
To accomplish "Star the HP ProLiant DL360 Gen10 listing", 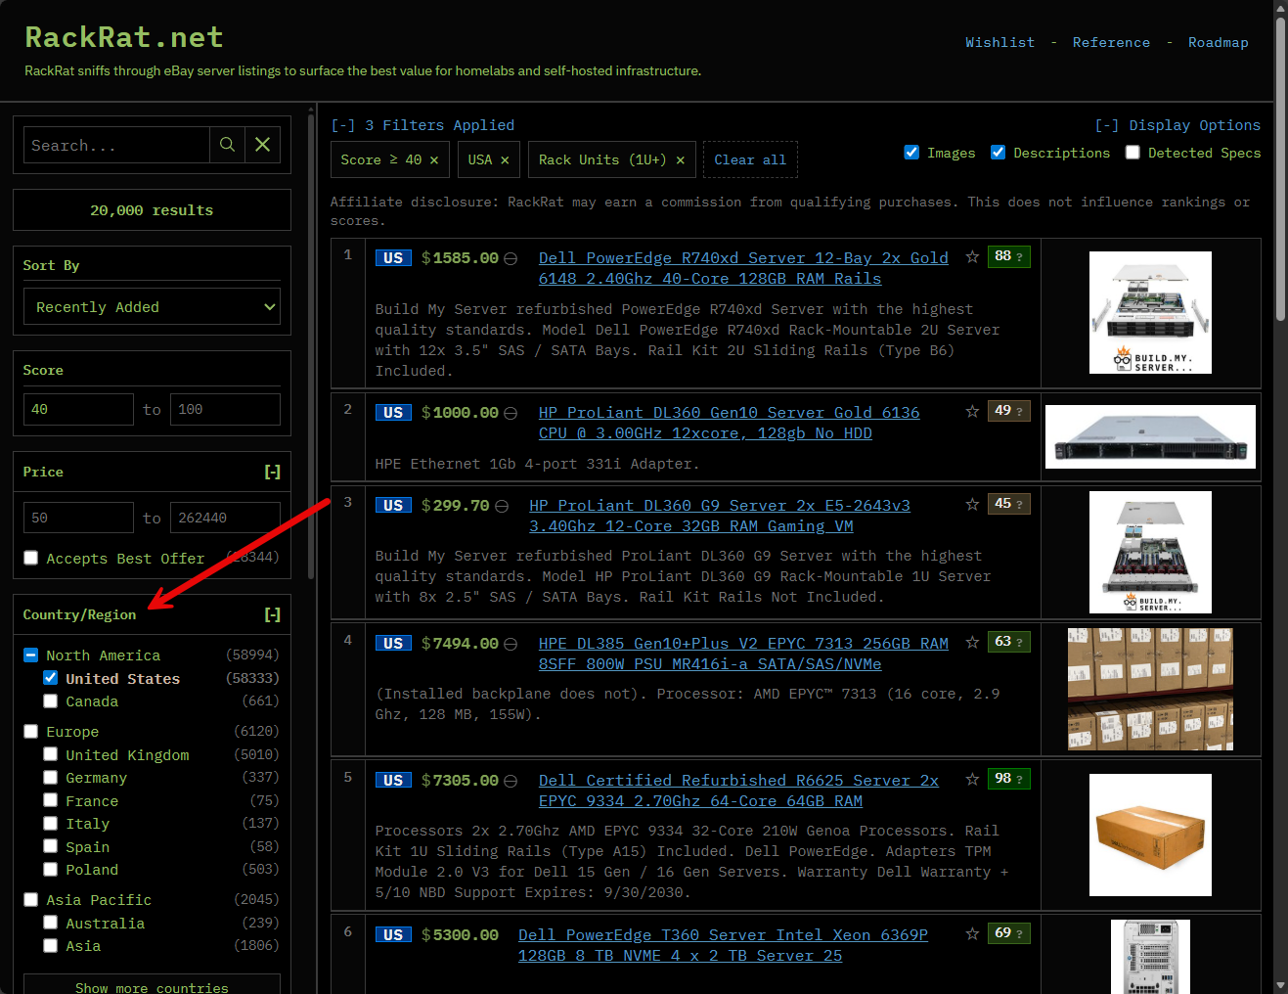I will [972, 411].
